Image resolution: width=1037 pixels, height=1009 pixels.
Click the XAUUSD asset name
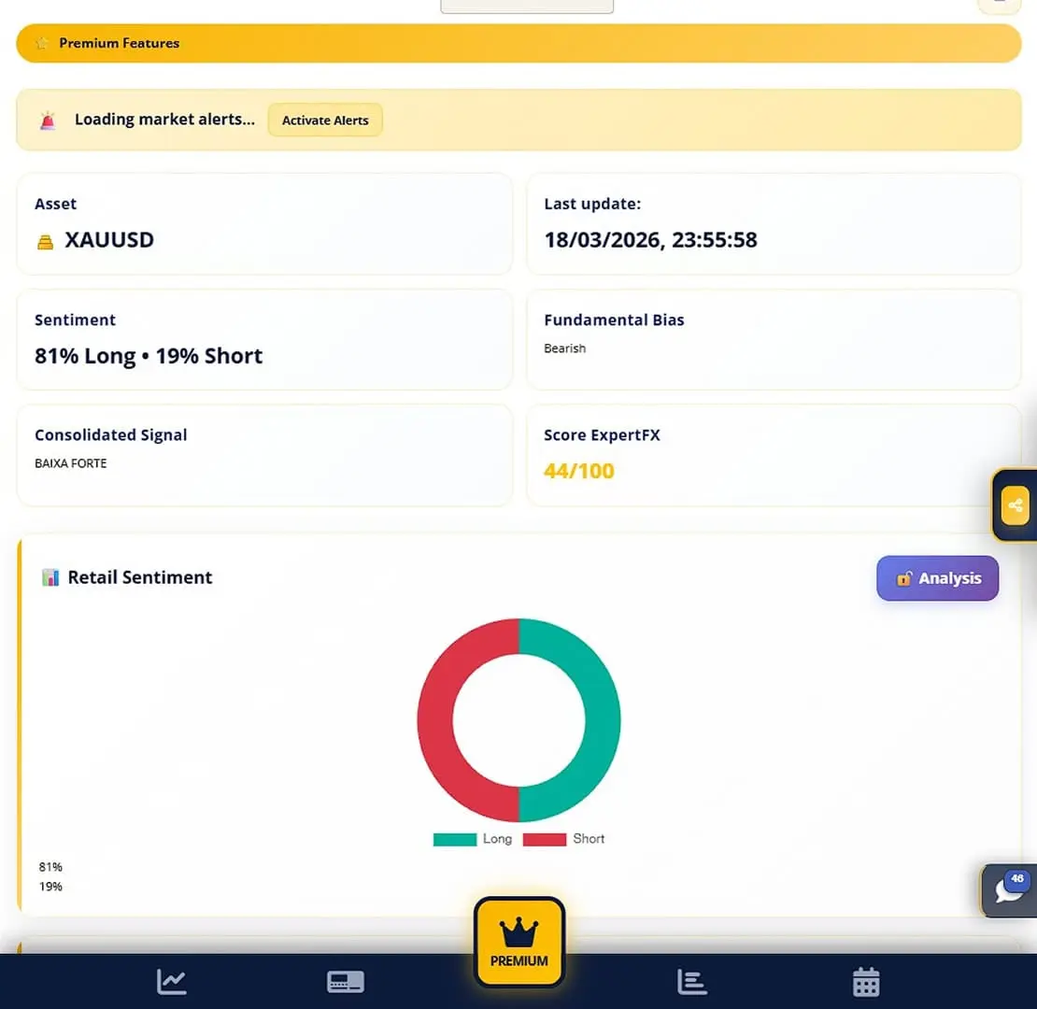109,239
